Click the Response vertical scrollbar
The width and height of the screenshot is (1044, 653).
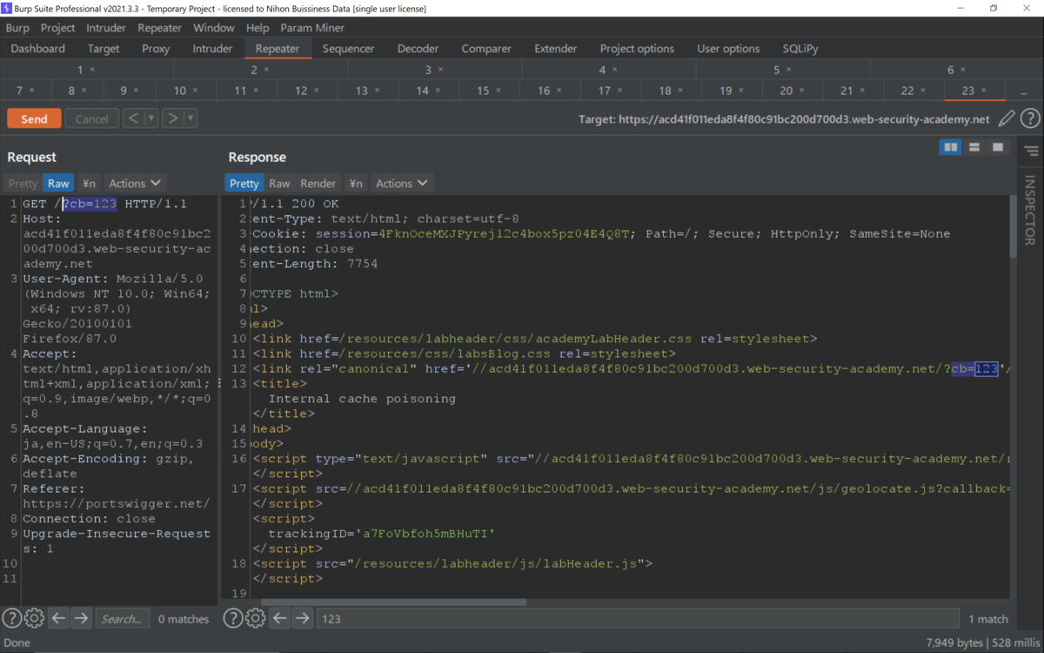(1012, 226)
